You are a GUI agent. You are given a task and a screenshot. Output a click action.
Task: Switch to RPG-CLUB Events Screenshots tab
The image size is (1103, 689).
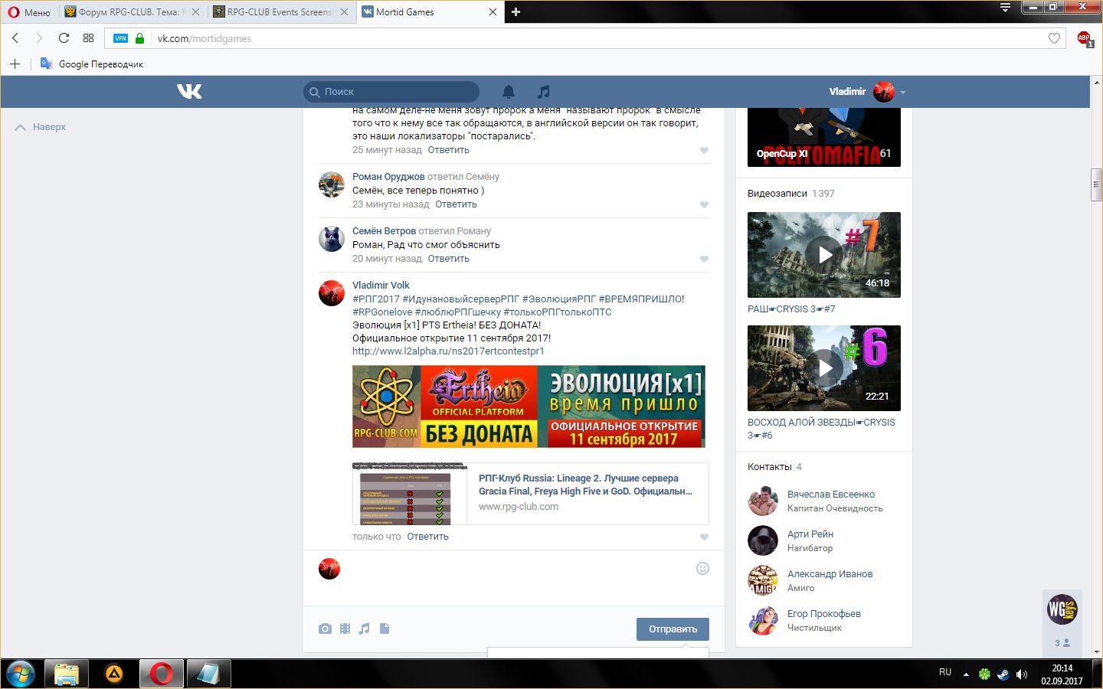tap(280, 12)
